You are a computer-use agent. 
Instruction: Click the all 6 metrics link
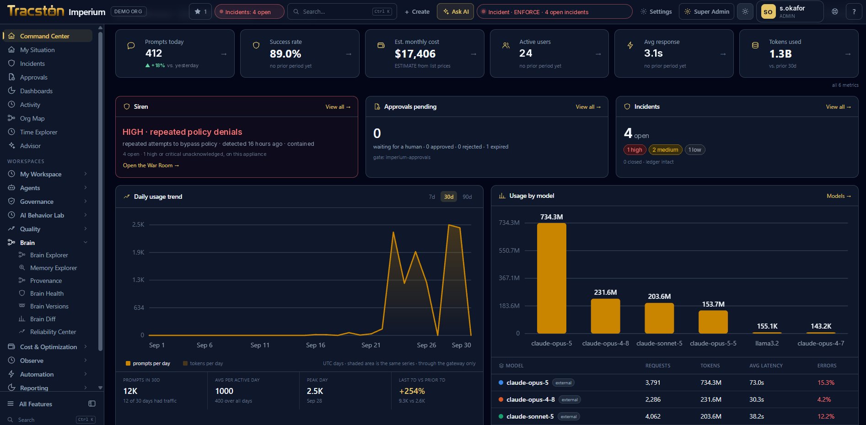point(845,85)
